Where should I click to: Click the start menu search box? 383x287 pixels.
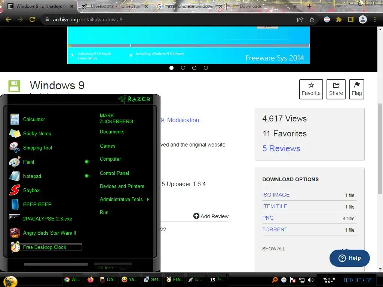[56, 267]
